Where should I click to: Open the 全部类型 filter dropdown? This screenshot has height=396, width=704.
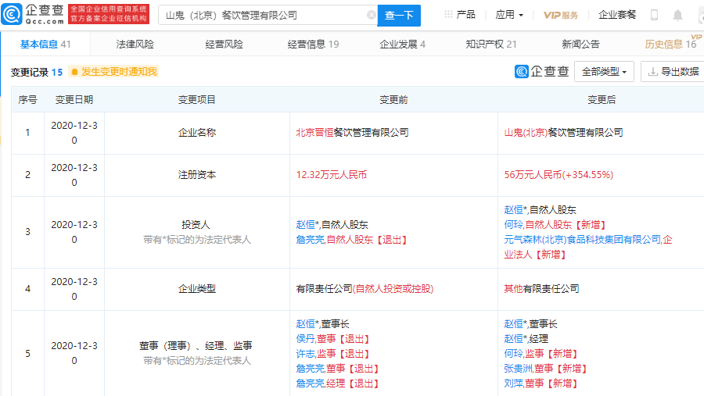pyautogui.click(x=604, y=72)
